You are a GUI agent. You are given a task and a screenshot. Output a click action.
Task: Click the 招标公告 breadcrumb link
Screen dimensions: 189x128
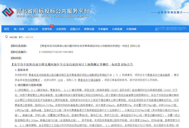(29, 37)
